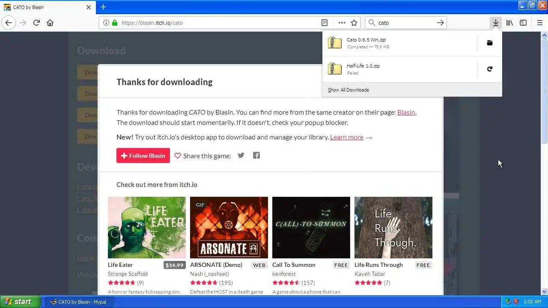Open Kaveh Tabar author link
The width and height of the screenshot is (548, 308).
coord(370,274)
